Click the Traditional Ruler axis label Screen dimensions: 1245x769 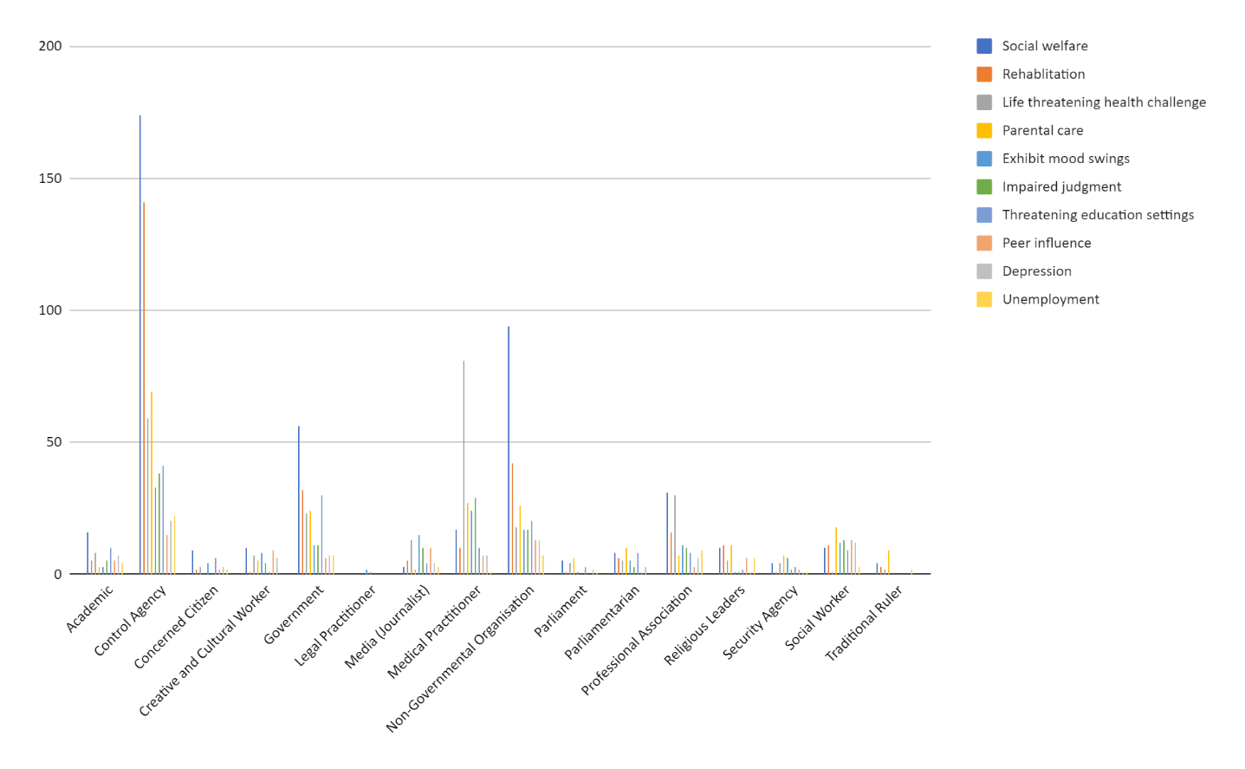point(864,622)
